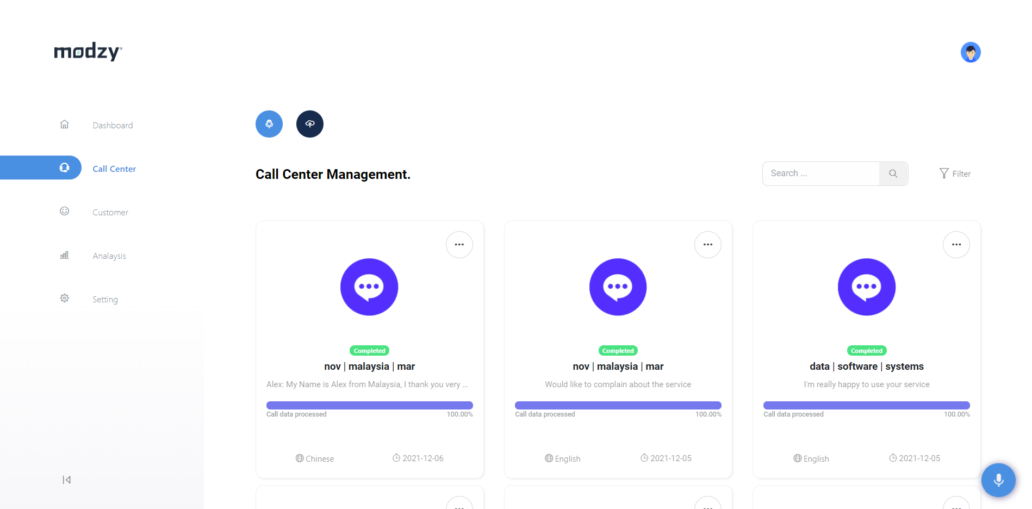Collapse the sidebar with the arrow icon
The width and height of the screenshot is (1032, 509).
click(x=66, y=480)
